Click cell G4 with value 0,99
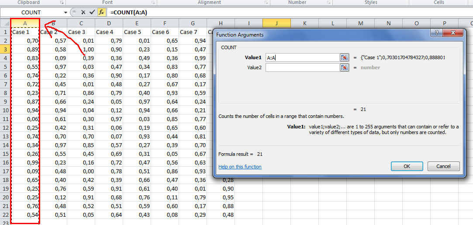Viewport: 473px width, 225px height. (x=193, y=58)
